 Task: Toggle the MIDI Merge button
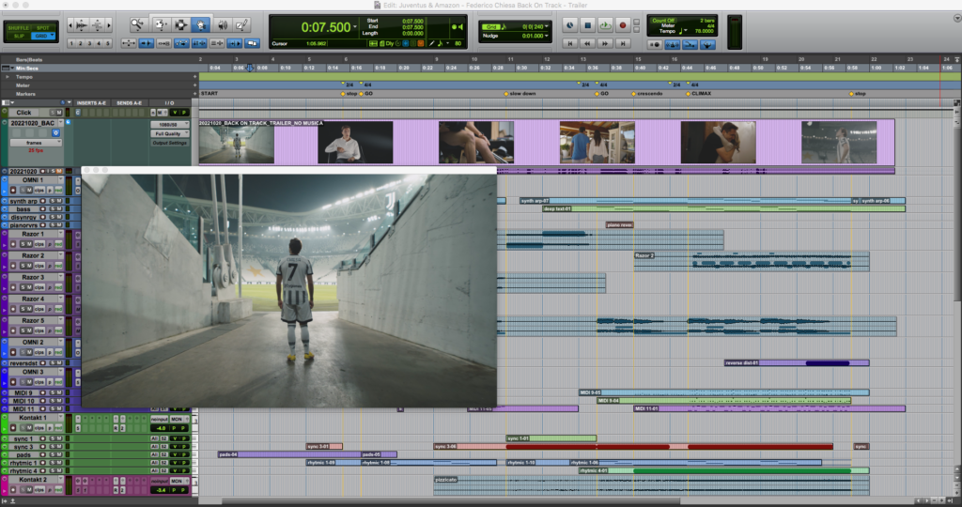click(x=690, y=45)
